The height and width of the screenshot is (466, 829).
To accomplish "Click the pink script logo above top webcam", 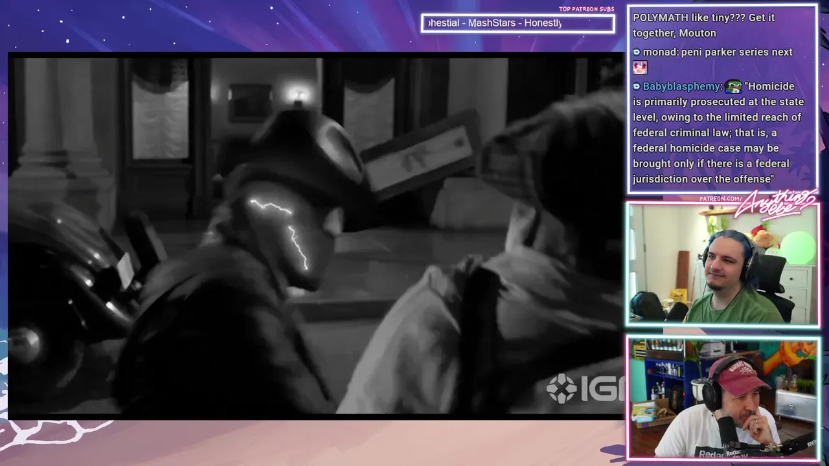I will click(777, 202).
